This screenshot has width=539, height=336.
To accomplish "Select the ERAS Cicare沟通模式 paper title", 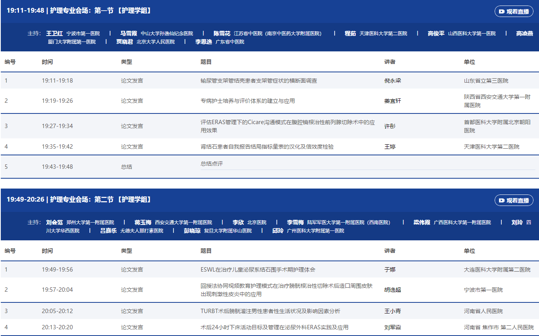I will point(288,126).
